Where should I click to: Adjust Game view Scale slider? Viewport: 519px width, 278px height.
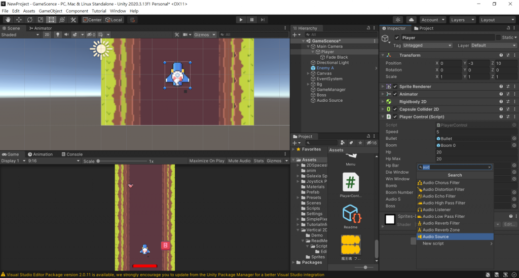(x=98, y=162)
